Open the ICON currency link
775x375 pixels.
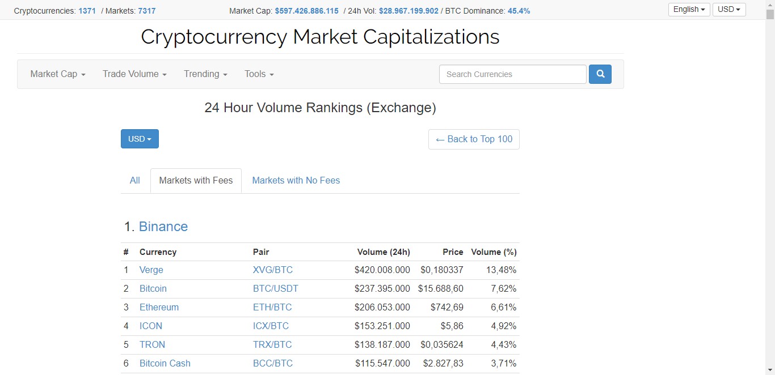click(x=151, y=326)
